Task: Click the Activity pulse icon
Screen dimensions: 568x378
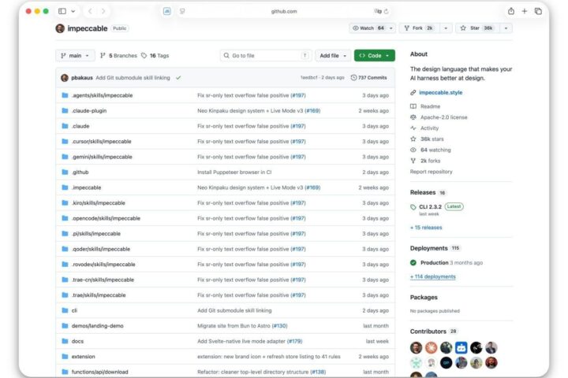Action: [413, 128]
